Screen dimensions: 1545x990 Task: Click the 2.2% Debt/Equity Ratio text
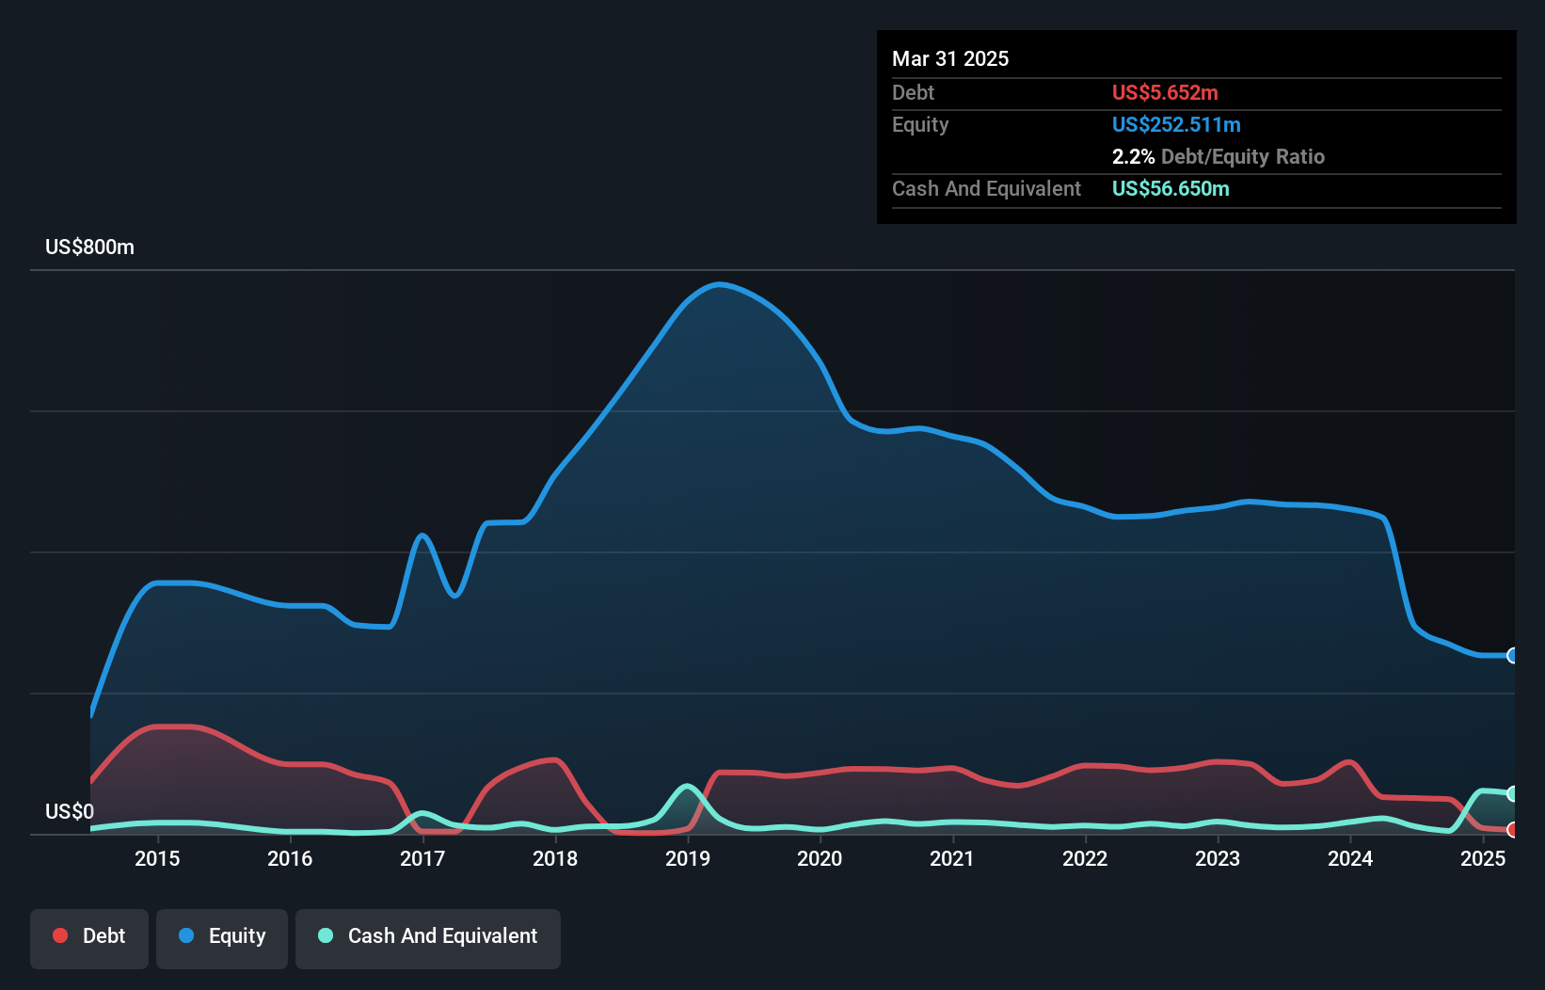(x=1218, y=157)
